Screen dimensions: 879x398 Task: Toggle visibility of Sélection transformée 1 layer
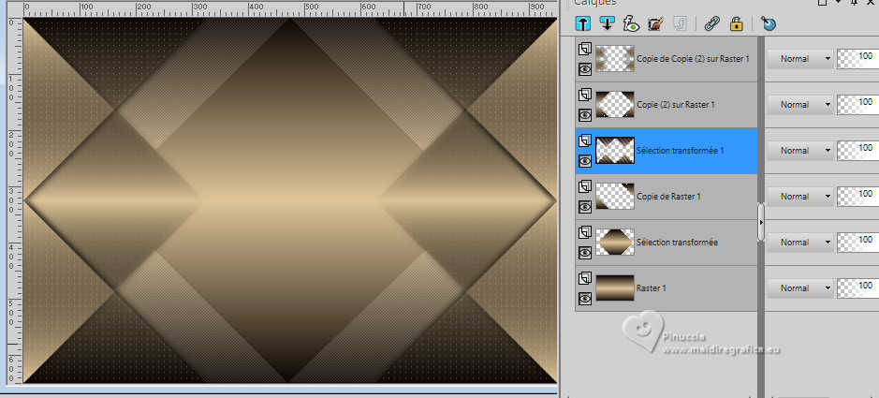pyautogui.click(x=585, y=161)
